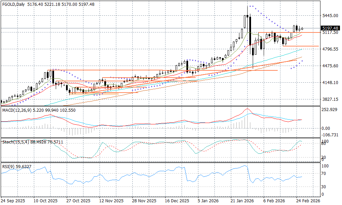Select the 3827.15 price axis label

[330, 99]
